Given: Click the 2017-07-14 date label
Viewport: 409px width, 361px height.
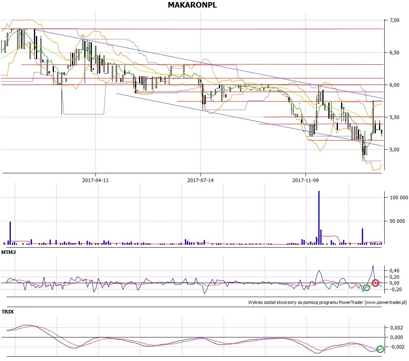Looking at the screenshot, I should click(x=201, y=180).
